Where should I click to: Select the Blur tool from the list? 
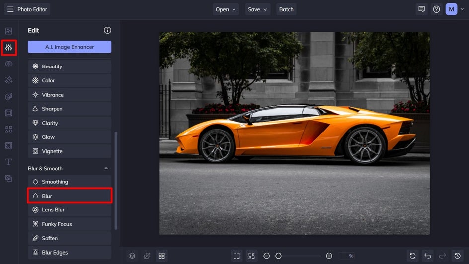[x=70, y=196]
